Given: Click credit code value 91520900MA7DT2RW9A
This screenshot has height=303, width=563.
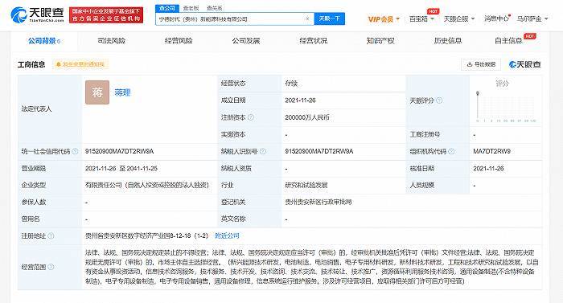Looking at the screenshot, I should click(x=119, y=151).
